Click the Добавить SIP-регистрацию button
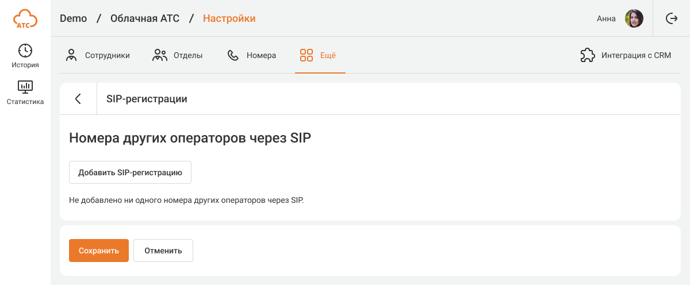 (x=130, y=172)
